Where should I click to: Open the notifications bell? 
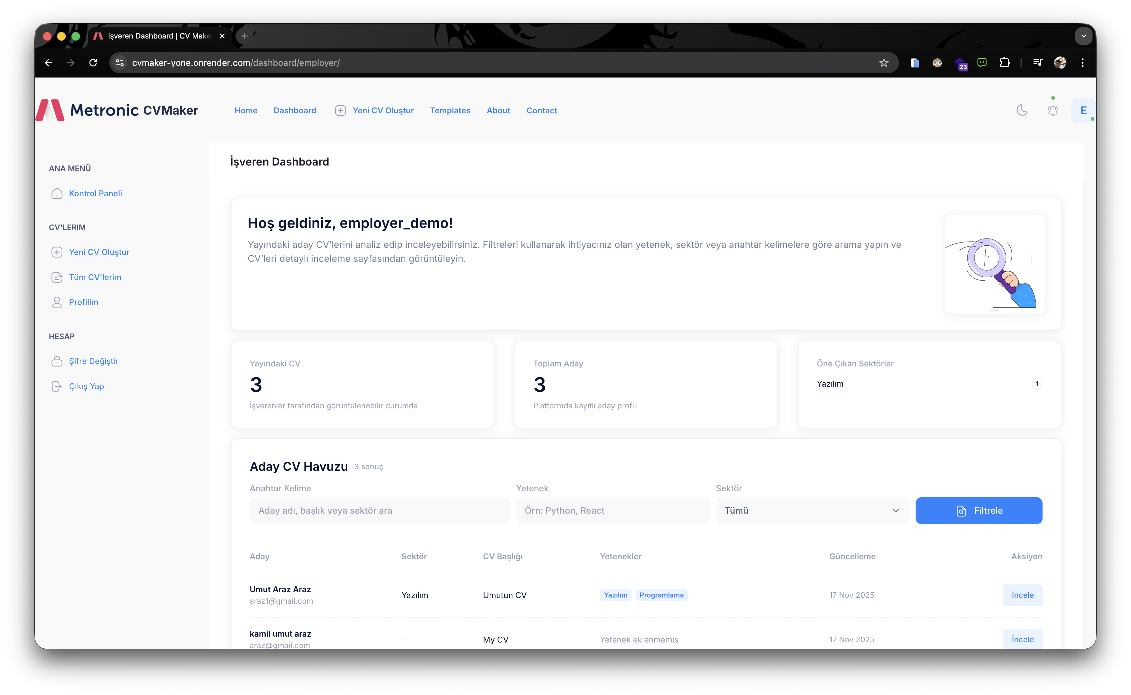click(1052, 111)
